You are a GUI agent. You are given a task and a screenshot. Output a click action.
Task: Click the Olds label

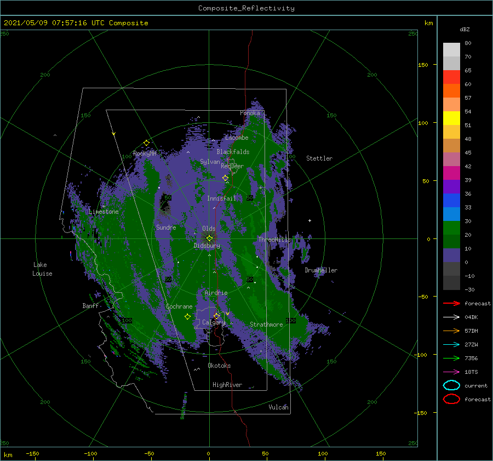(x=209, y=229)
